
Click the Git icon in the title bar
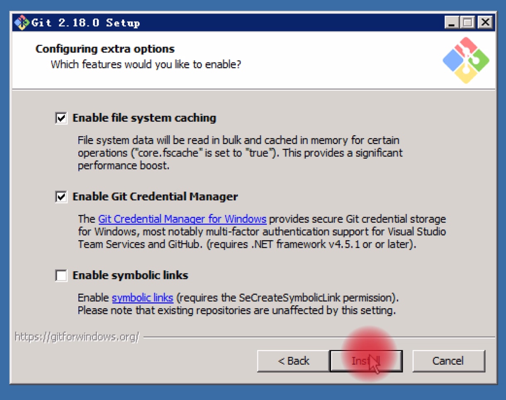(x=22, y=22)
